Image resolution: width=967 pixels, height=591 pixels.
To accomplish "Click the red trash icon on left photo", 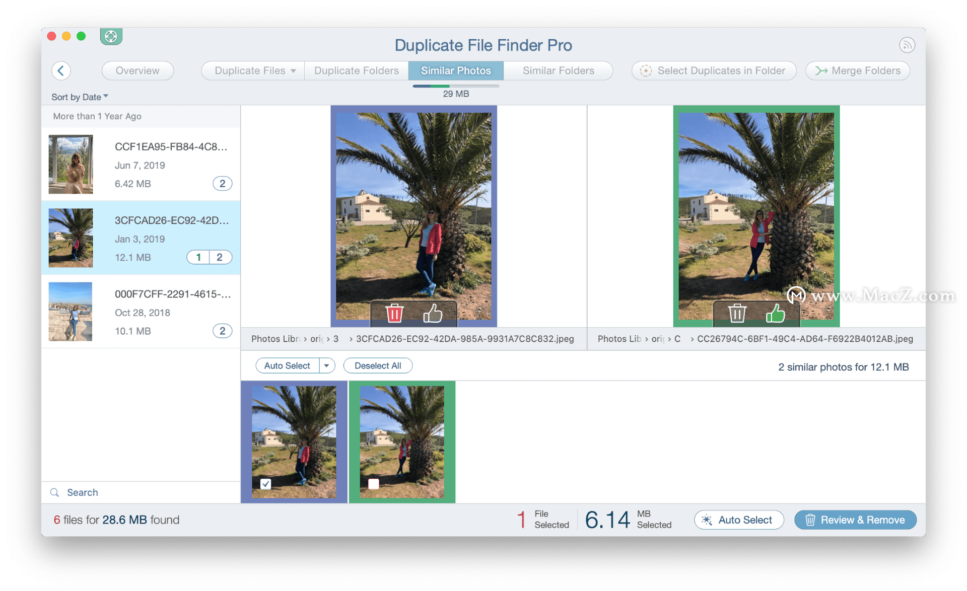I will pos(394,313).
